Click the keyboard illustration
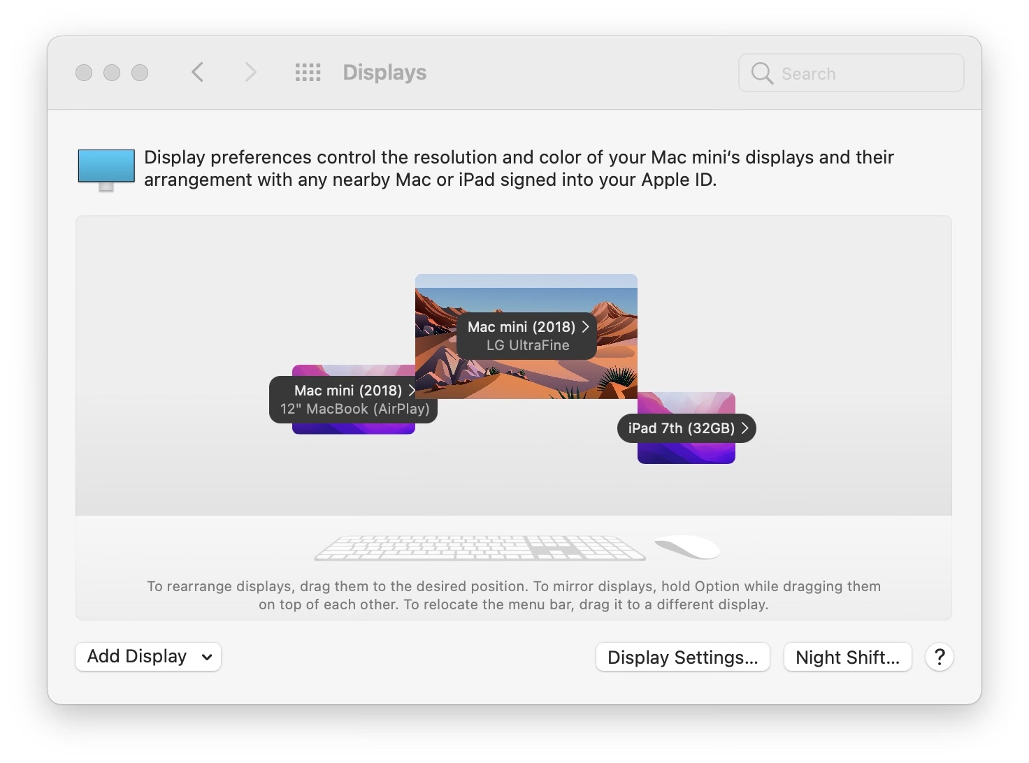The width and height of the screenshot is (1029, 763). click(x=480, y=548)
